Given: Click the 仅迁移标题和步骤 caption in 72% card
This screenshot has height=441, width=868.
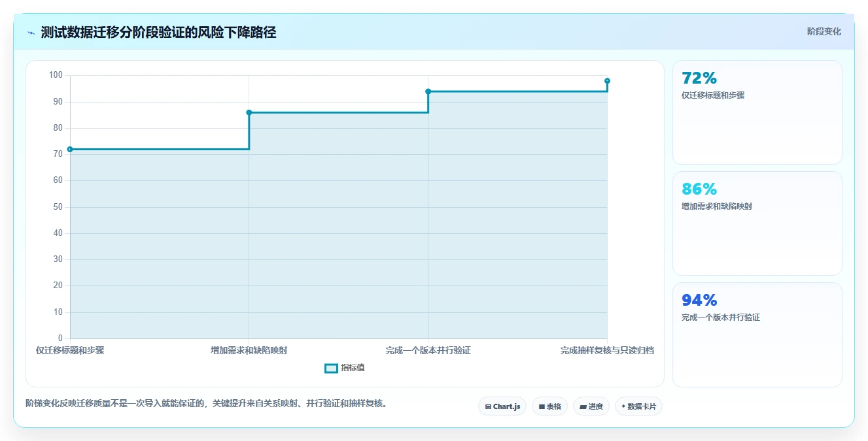Looking at the screenshot, I should pyautogui.click(x=713, y=95).
